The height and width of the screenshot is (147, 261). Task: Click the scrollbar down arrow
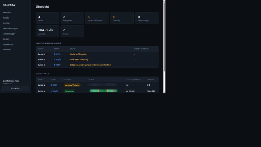tap(164, 92)
